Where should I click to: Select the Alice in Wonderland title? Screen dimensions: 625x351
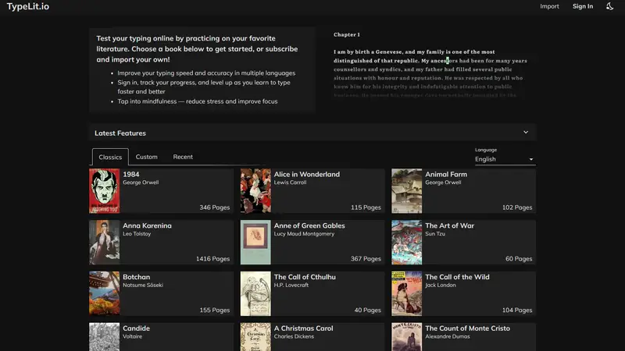click(307, 174)
